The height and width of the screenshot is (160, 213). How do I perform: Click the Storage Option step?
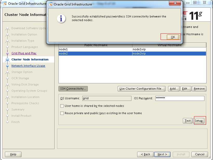[x=22, y=72]
